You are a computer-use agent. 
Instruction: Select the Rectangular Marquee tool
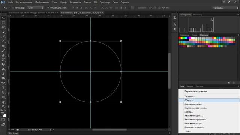(x=3, y=23)
